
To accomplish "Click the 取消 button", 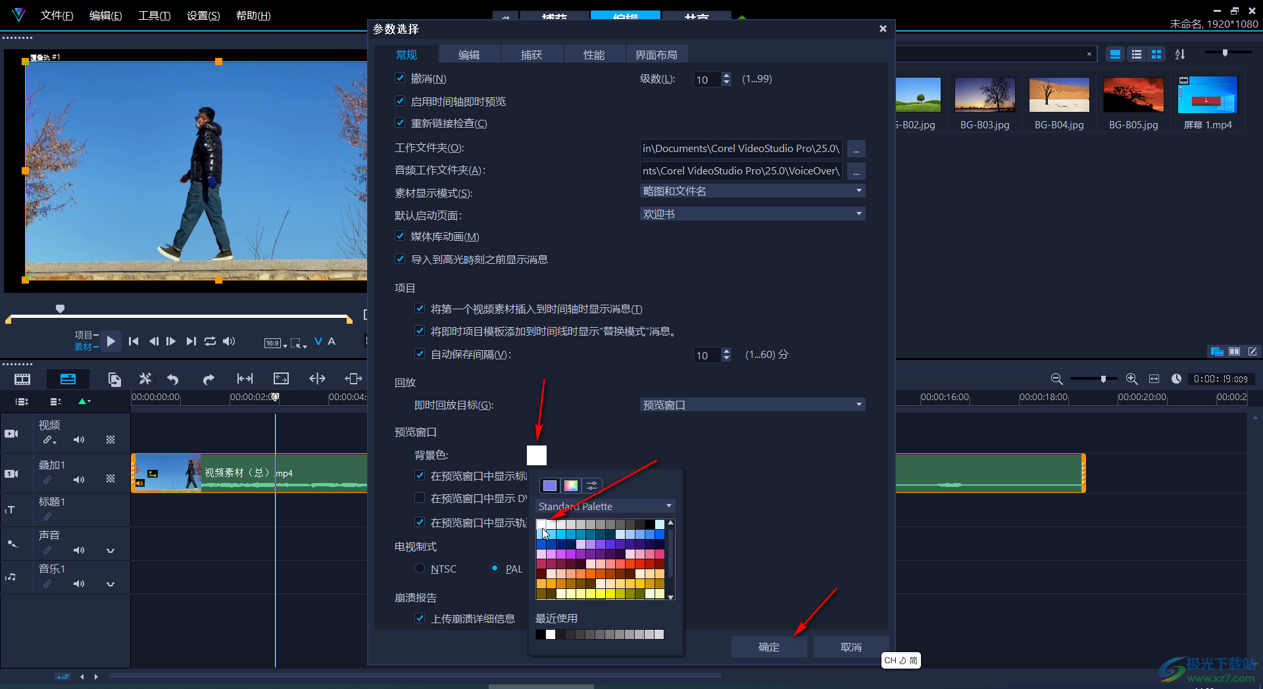I will point(851,647).
